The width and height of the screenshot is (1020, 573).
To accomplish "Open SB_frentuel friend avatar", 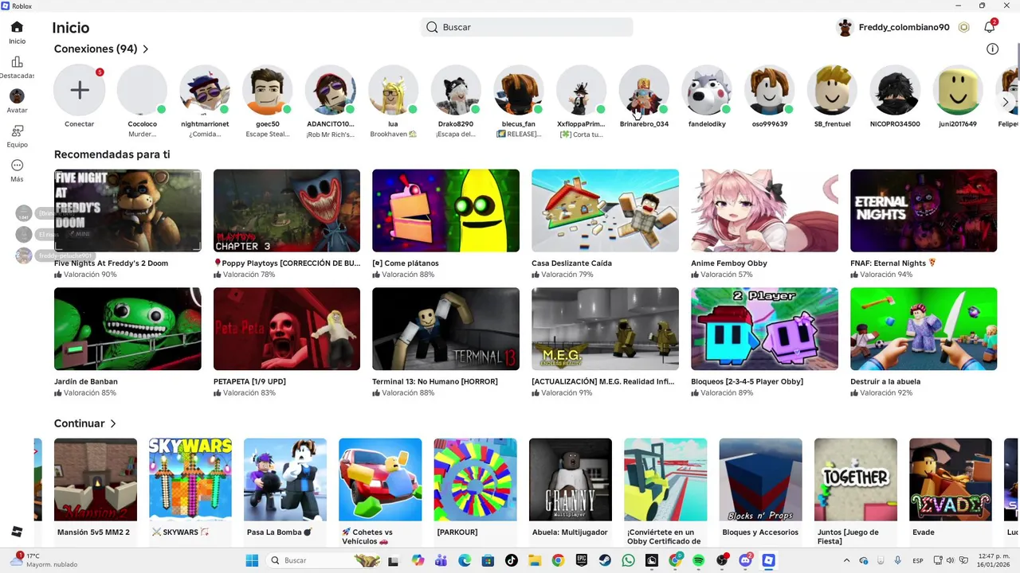I will pyautogui.click(x=832, y=90).
